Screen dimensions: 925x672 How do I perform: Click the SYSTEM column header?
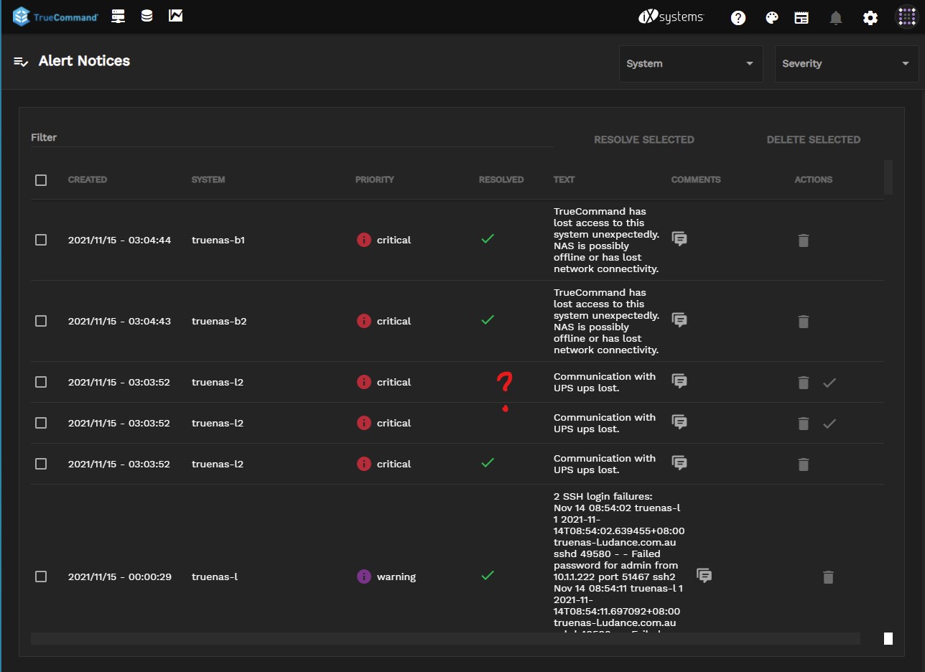click(x=208, y=179)
